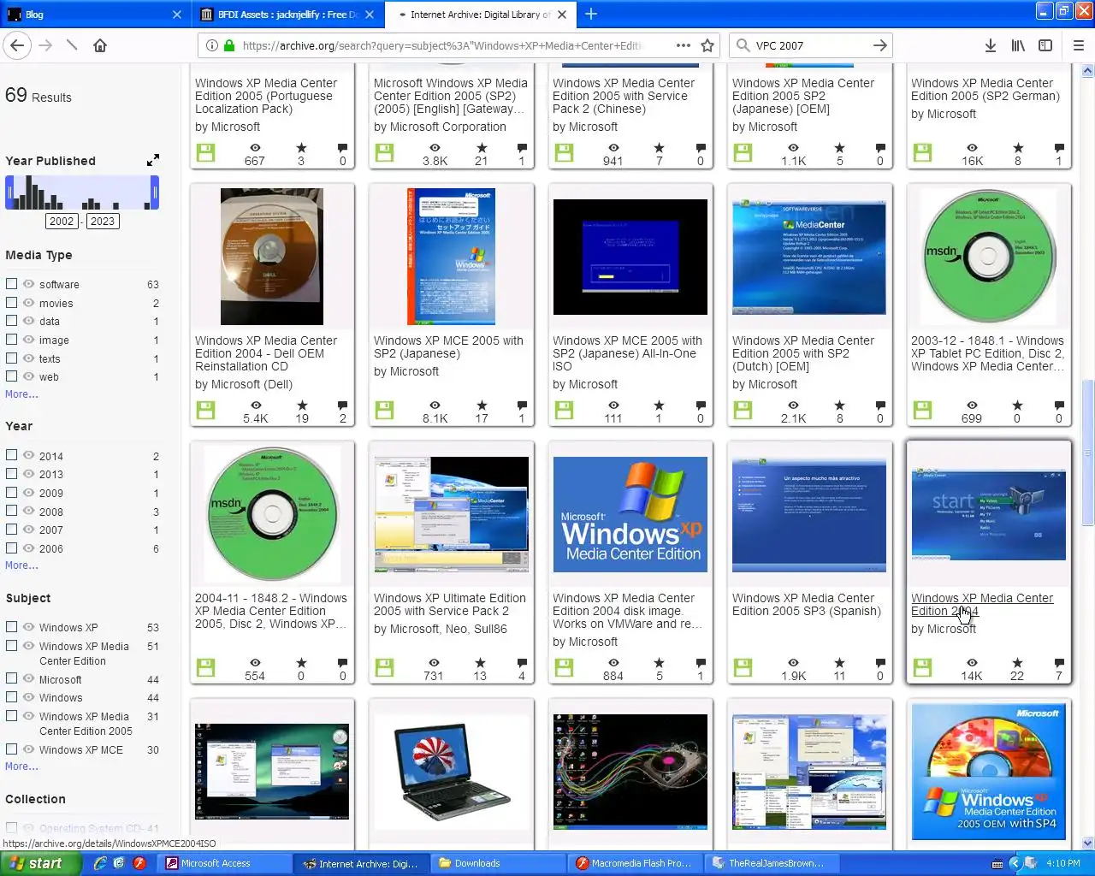Click views eye icon on Edition 2005 SP3 (Spanish)
Viewport: 1095px width, 876px height.
click(793, 663)
